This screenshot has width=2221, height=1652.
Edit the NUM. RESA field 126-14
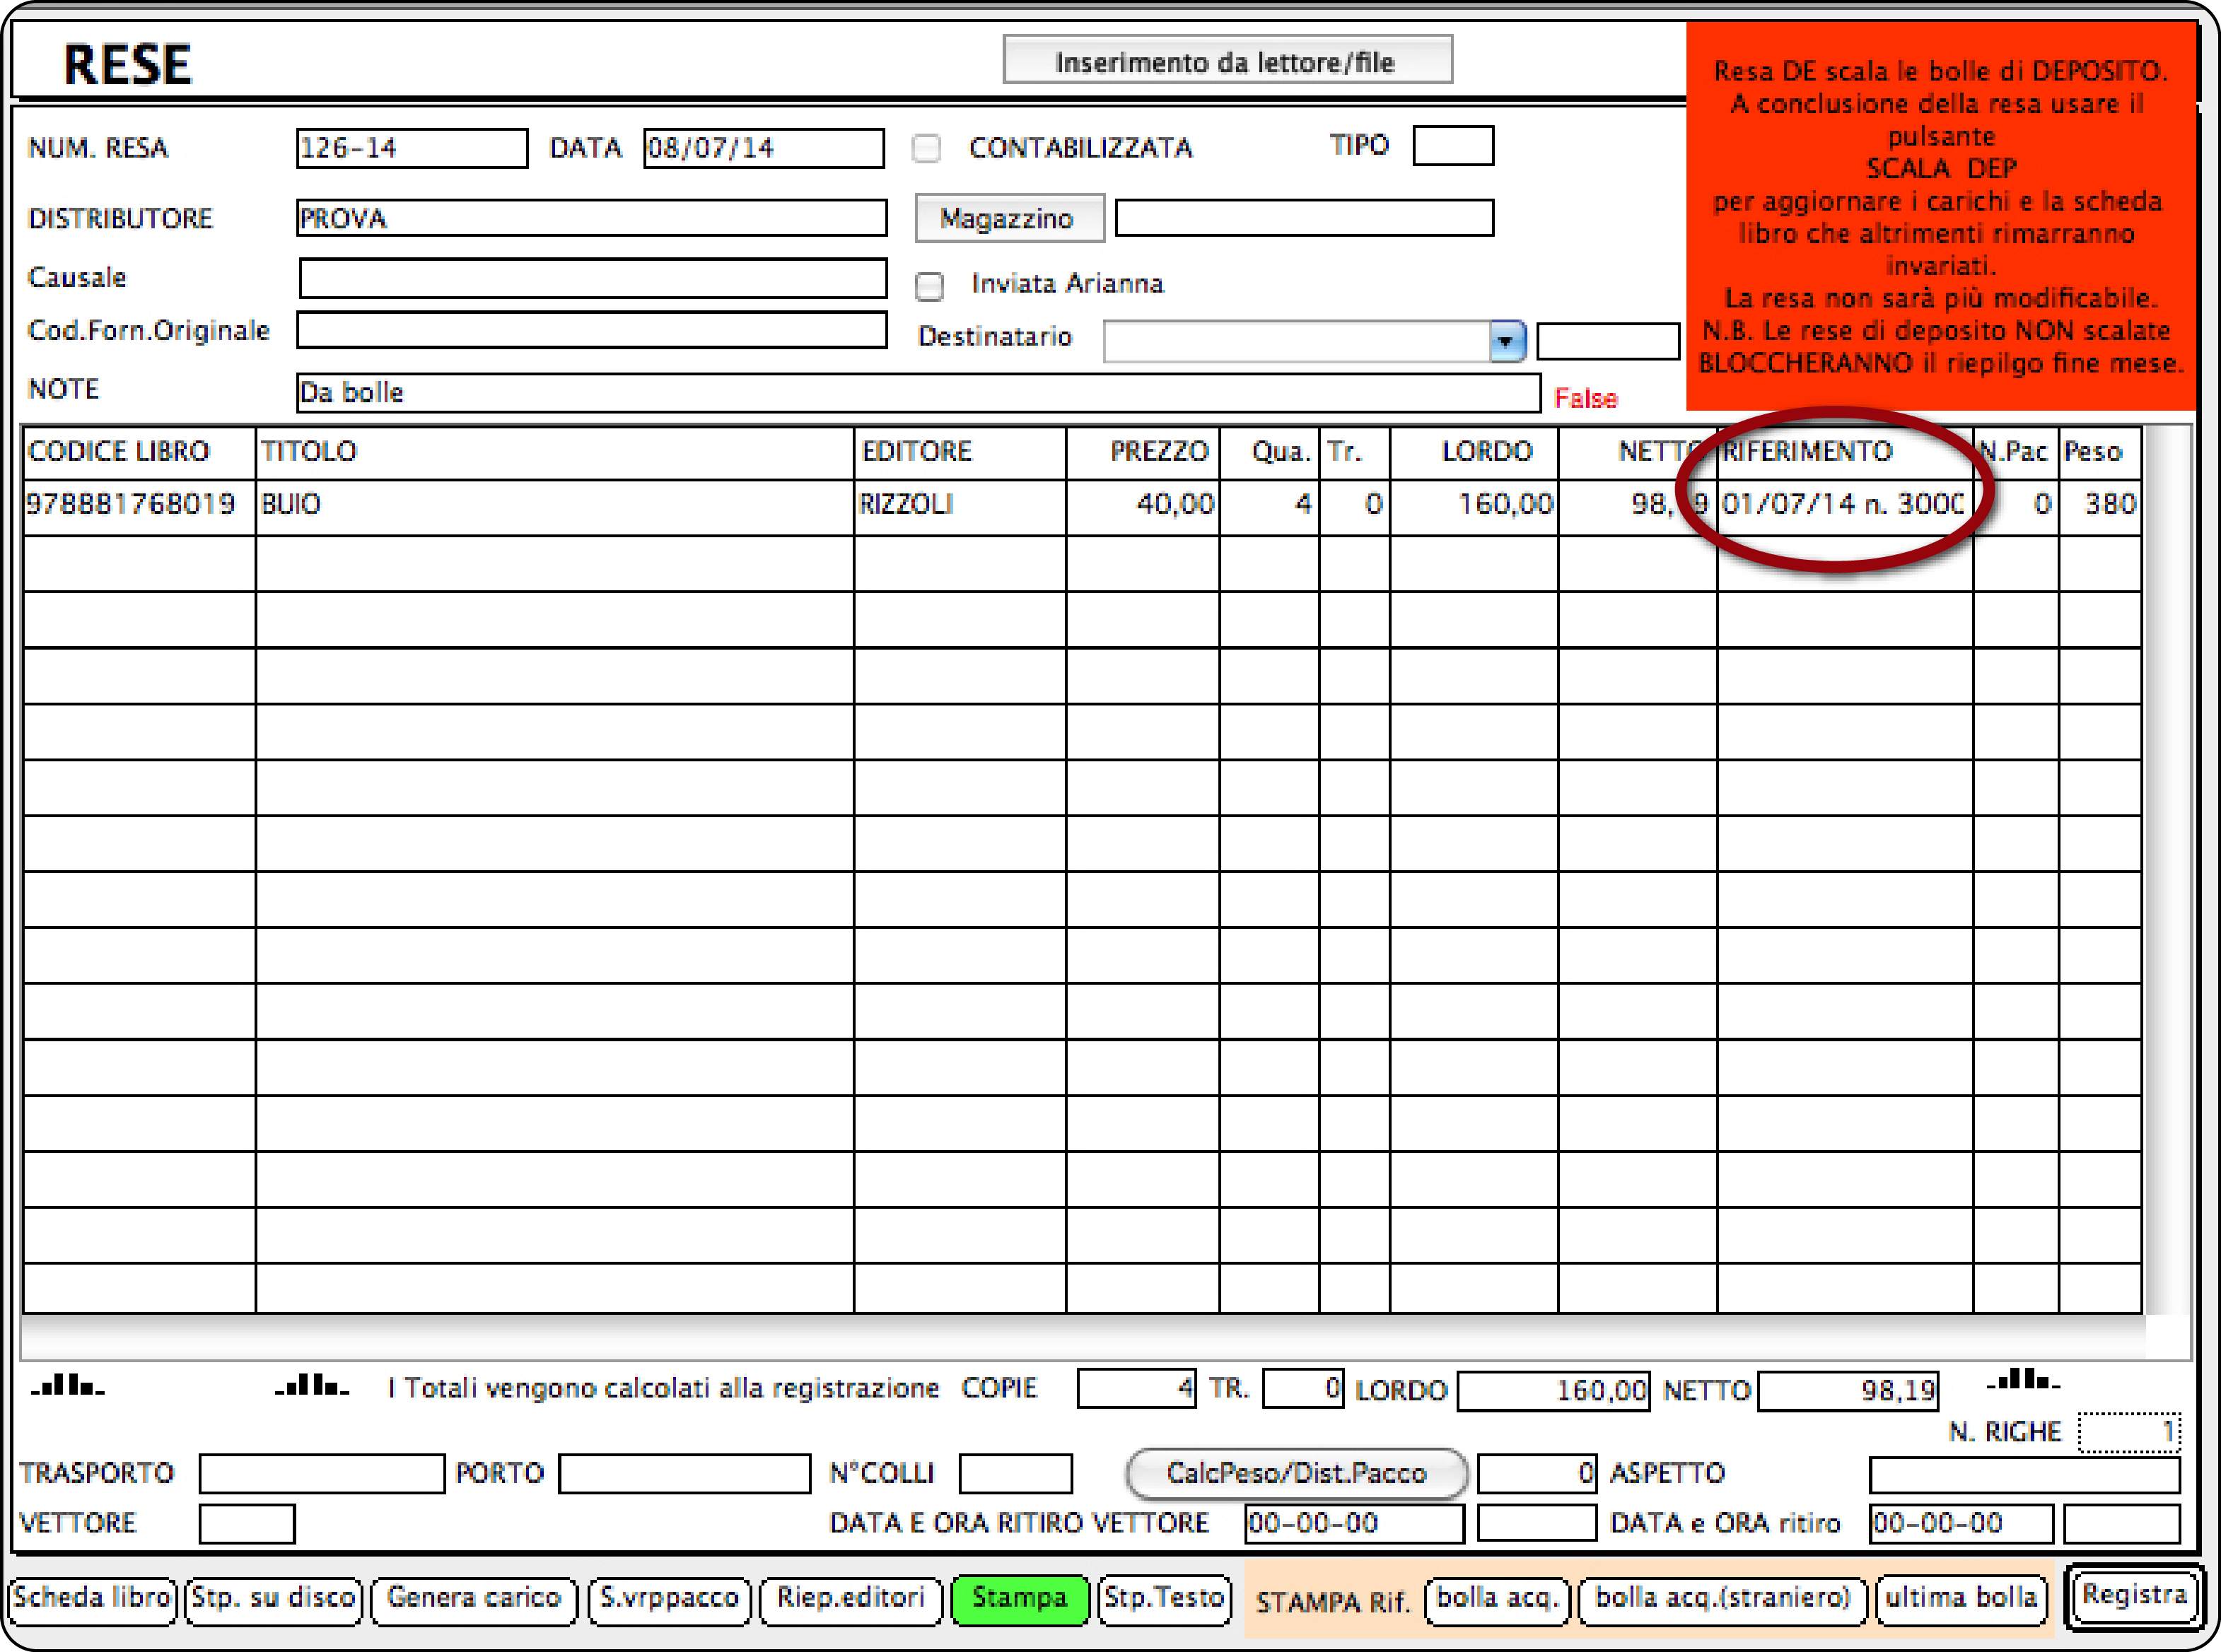[x=412, y=148]
